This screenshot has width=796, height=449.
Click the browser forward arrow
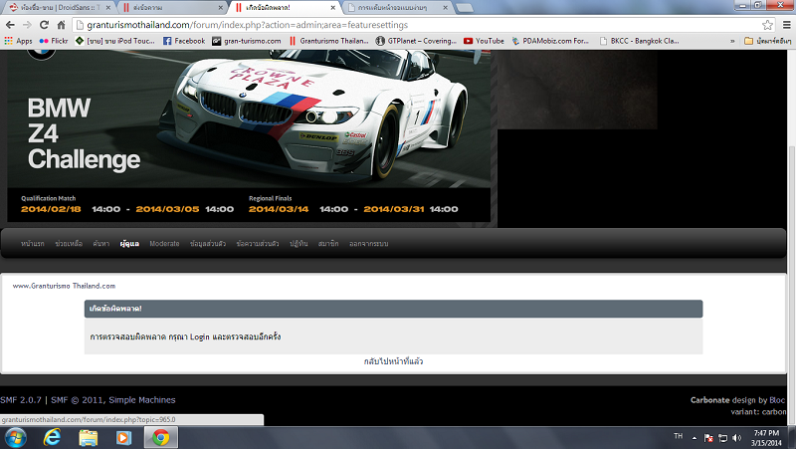27,25
